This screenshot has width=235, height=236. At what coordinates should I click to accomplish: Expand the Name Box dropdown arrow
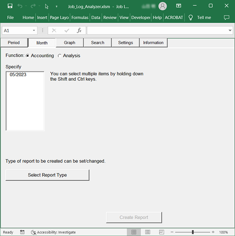pos(34,30)
